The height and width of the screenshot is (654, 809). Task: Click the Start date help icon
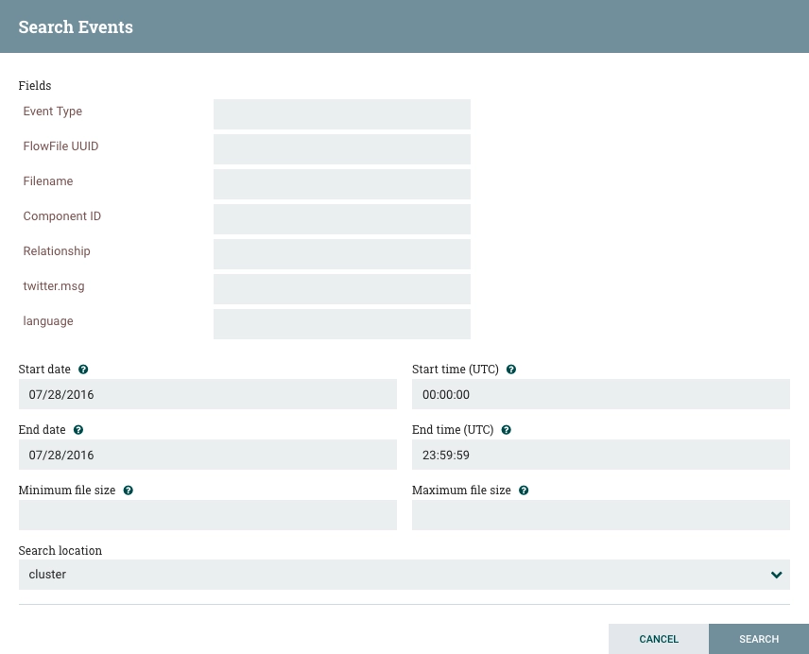point(83,370)
